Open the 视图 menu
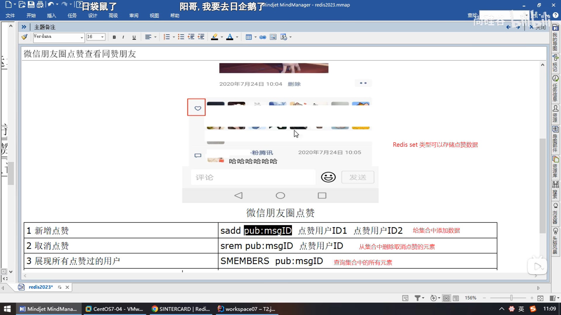Viewport: 561px width, 315px height. pyautogui.click(x=154, y=15)
